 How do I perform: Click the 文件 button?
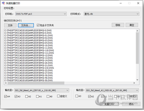(10, 25)
